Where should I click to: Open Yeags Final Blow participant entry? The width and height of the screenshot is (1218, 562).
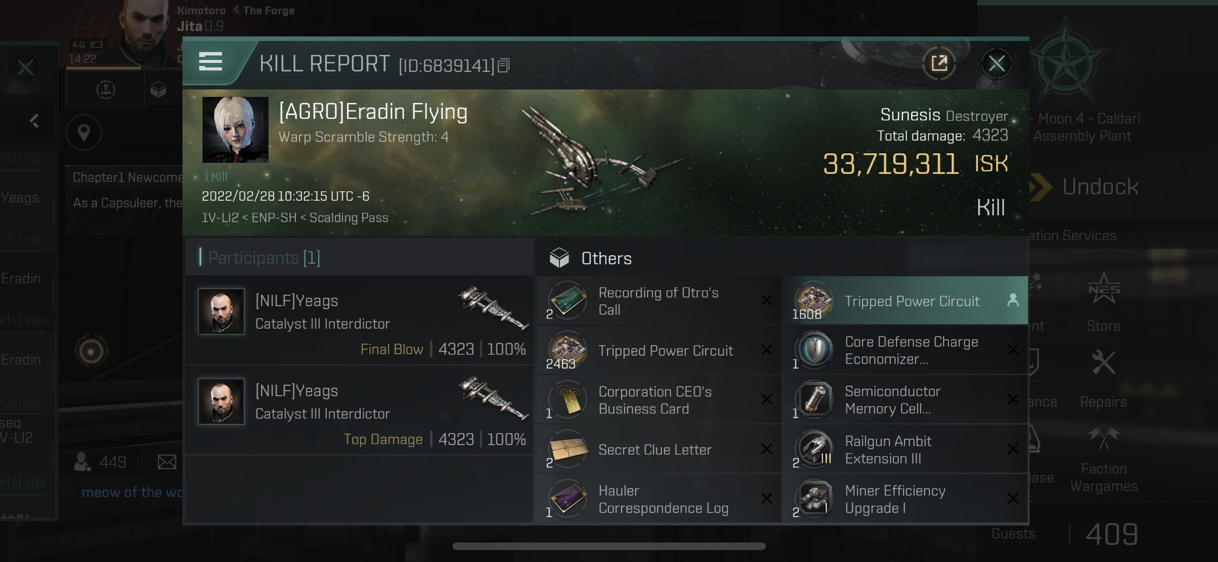coord(359,320)
